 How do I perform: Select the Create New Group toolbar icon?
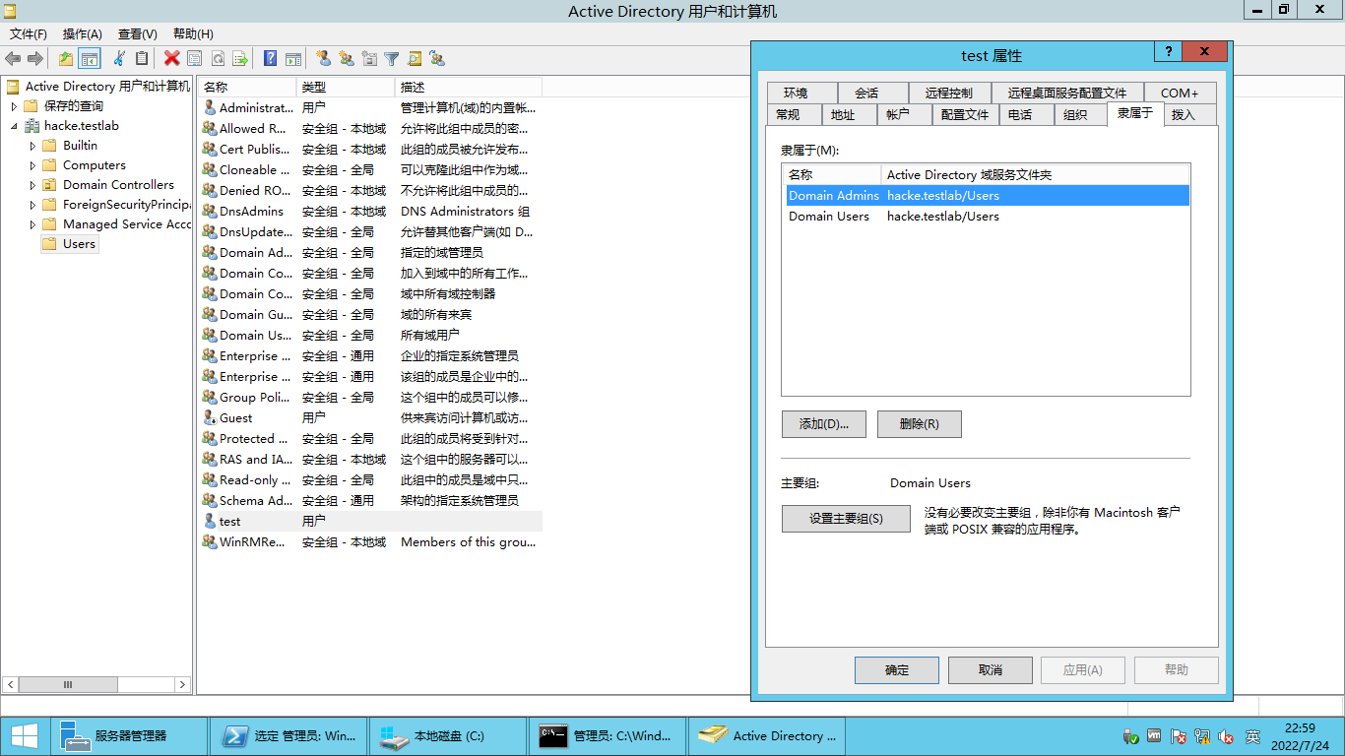pos(347,58)
